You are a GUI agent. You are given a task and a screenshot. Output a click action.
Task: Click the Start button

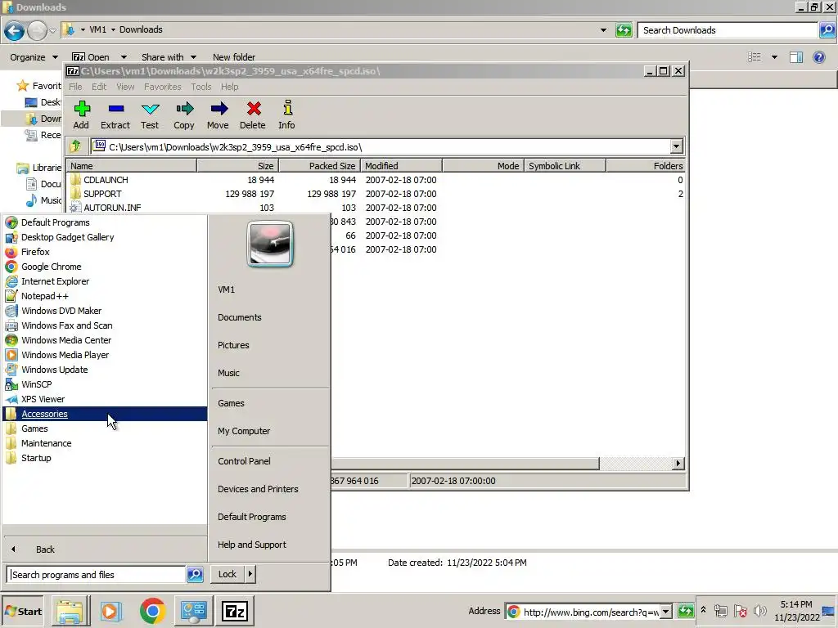click(x=23, y=612)
